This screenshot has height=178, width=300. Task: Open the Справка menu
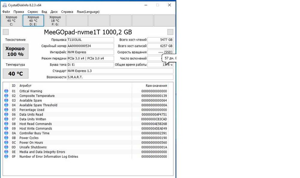[x=67, y=12]
